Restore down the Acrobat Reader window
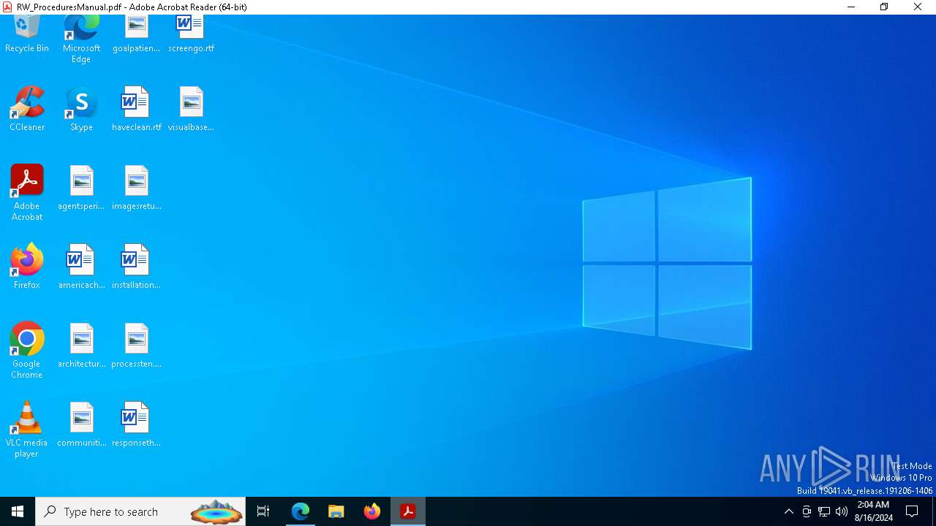The image size is (936, 526). tap(884, 7)
